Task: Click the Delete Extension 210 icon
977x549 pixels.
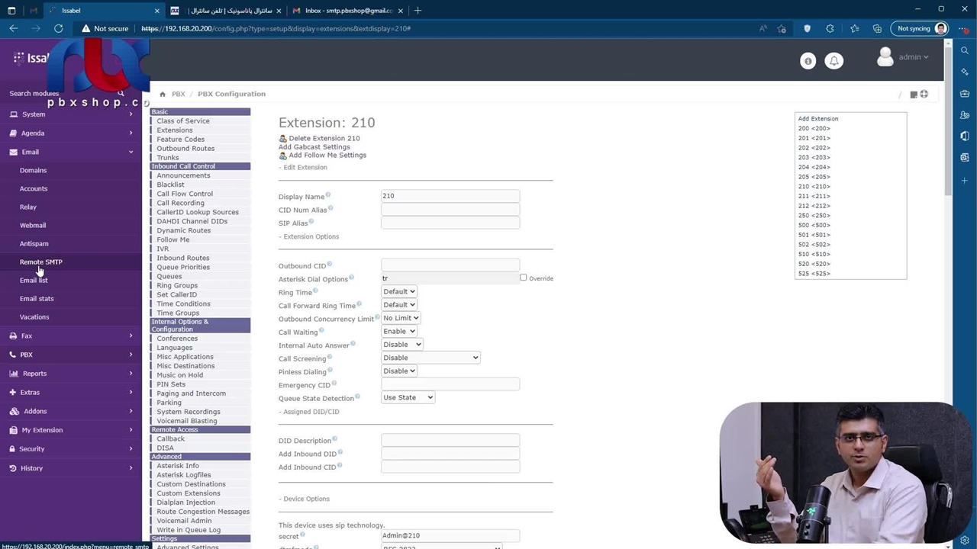Action: point(283,139)
